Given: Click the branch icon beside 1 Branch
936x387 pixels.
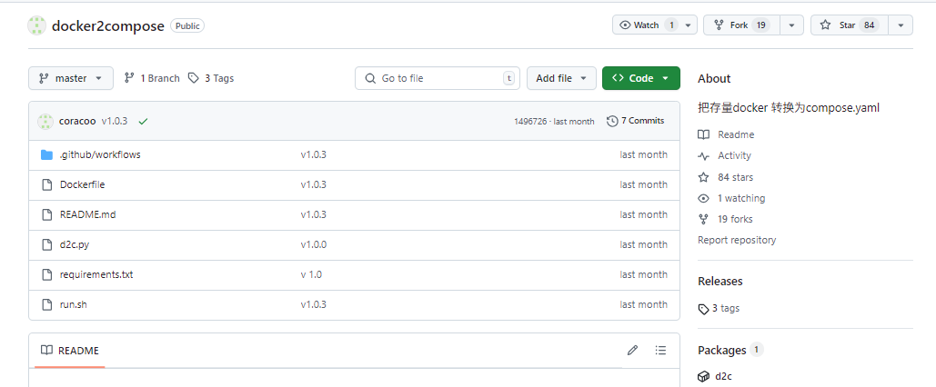Looking at the screenshot, I should pos(129,78).
